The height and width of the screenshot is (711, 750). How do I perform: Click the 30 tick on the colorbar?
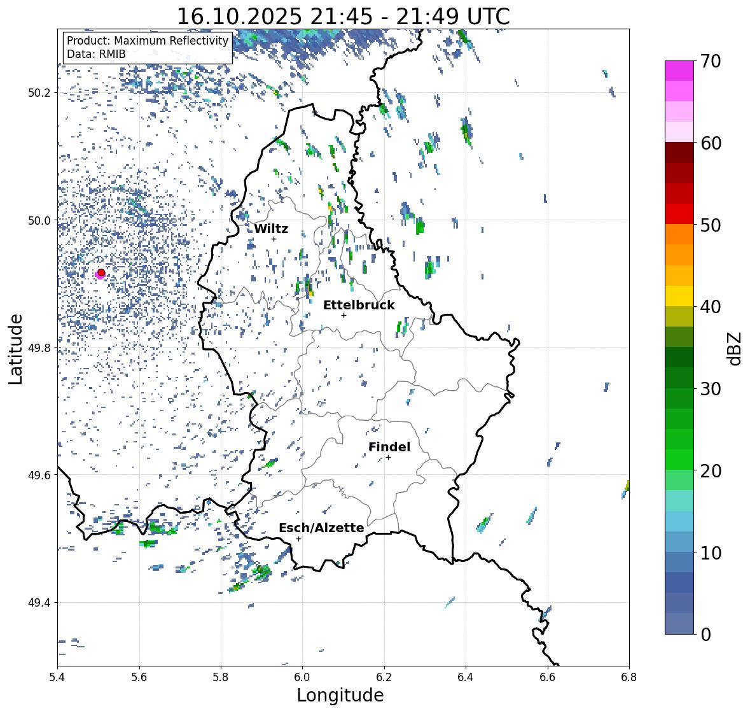pyautogui.click(x=711, y=389)
